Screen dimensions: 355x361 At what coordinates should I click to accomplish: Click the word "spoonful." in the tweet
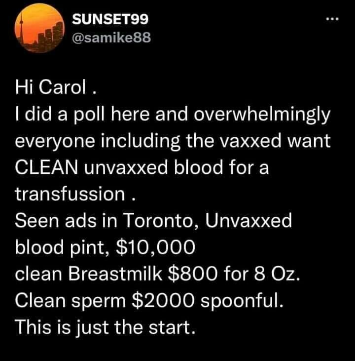(242, 302)
